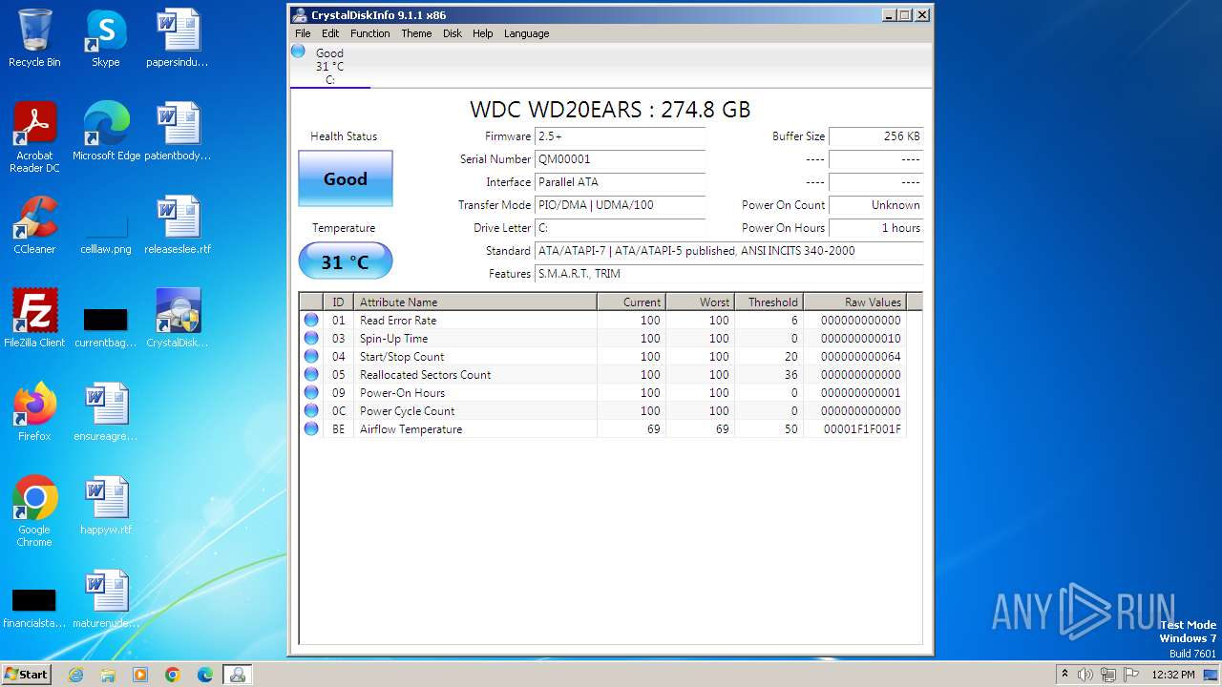Select the Read Error Rate attribute name
Screen dimensions: 1222x687
398,321
